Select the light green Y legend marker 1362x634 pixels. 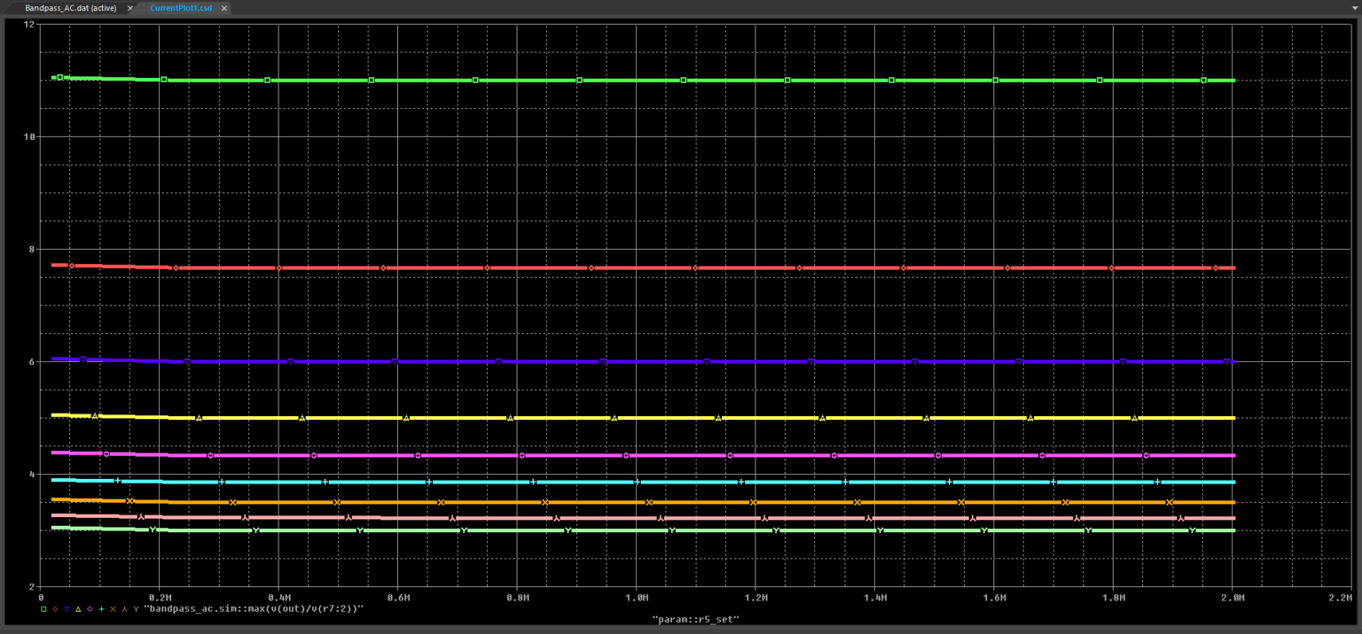click(136, 609)
